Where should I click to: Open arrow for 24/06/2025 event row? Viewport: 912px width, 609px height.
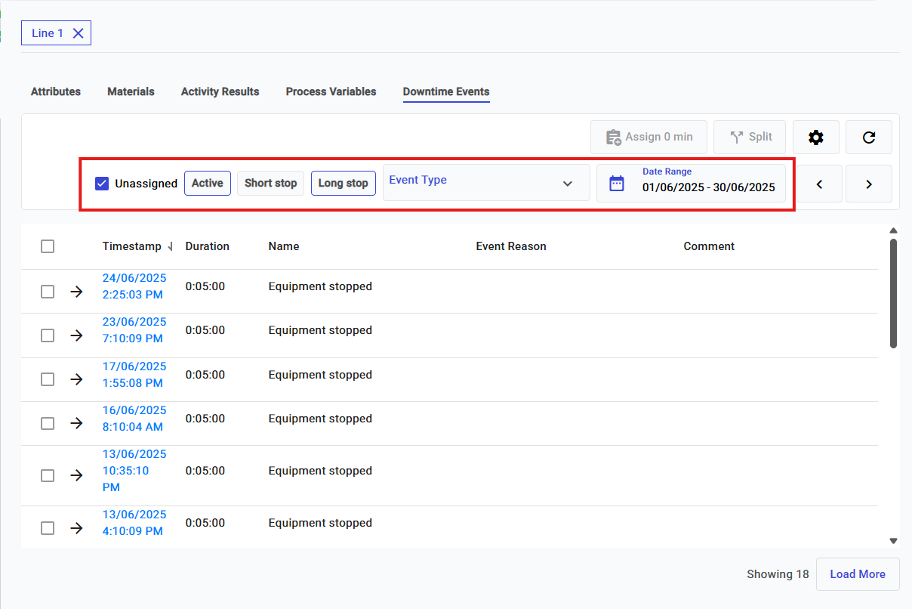click(76, 292)
